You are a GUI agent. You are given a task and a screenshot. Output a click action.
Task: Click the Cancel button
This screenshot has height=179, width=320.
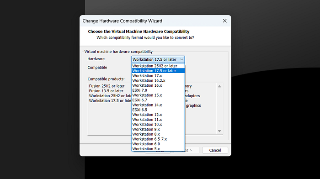(215, 150)
